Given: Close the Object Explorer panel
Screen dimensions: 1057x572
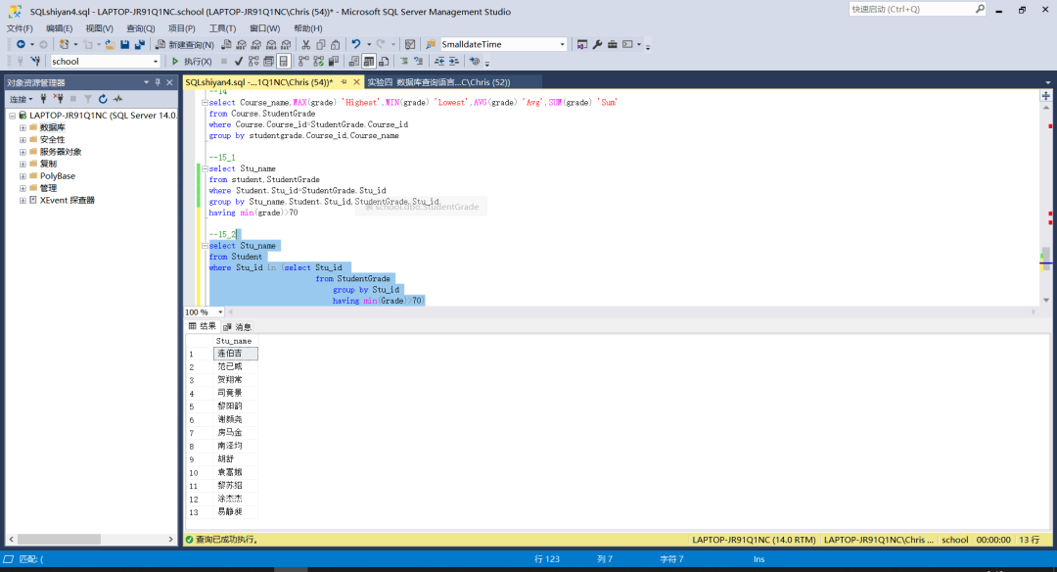Looking at the screenshot, I should [170, 82].
